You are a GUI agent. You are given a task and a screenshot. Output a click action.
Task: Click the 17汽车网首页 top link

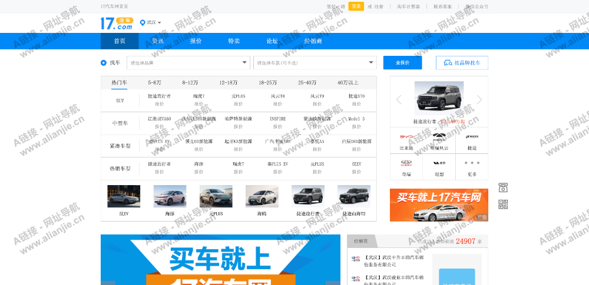click(115, 6)
